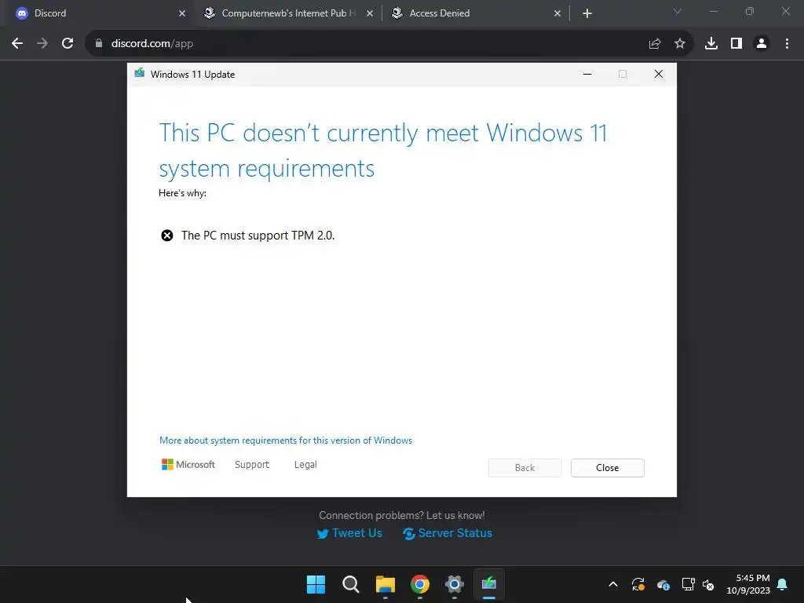Toggle Chrome side panel icon

[x=736, y=44]
